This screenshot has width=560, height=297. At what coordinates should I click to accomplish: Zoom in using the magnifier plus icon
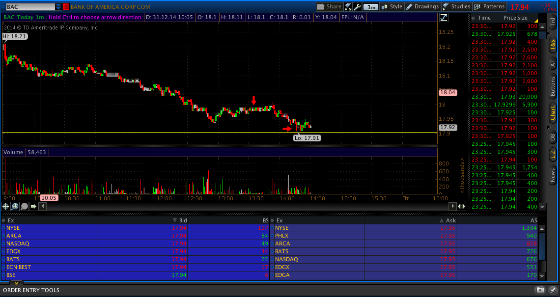15,206
